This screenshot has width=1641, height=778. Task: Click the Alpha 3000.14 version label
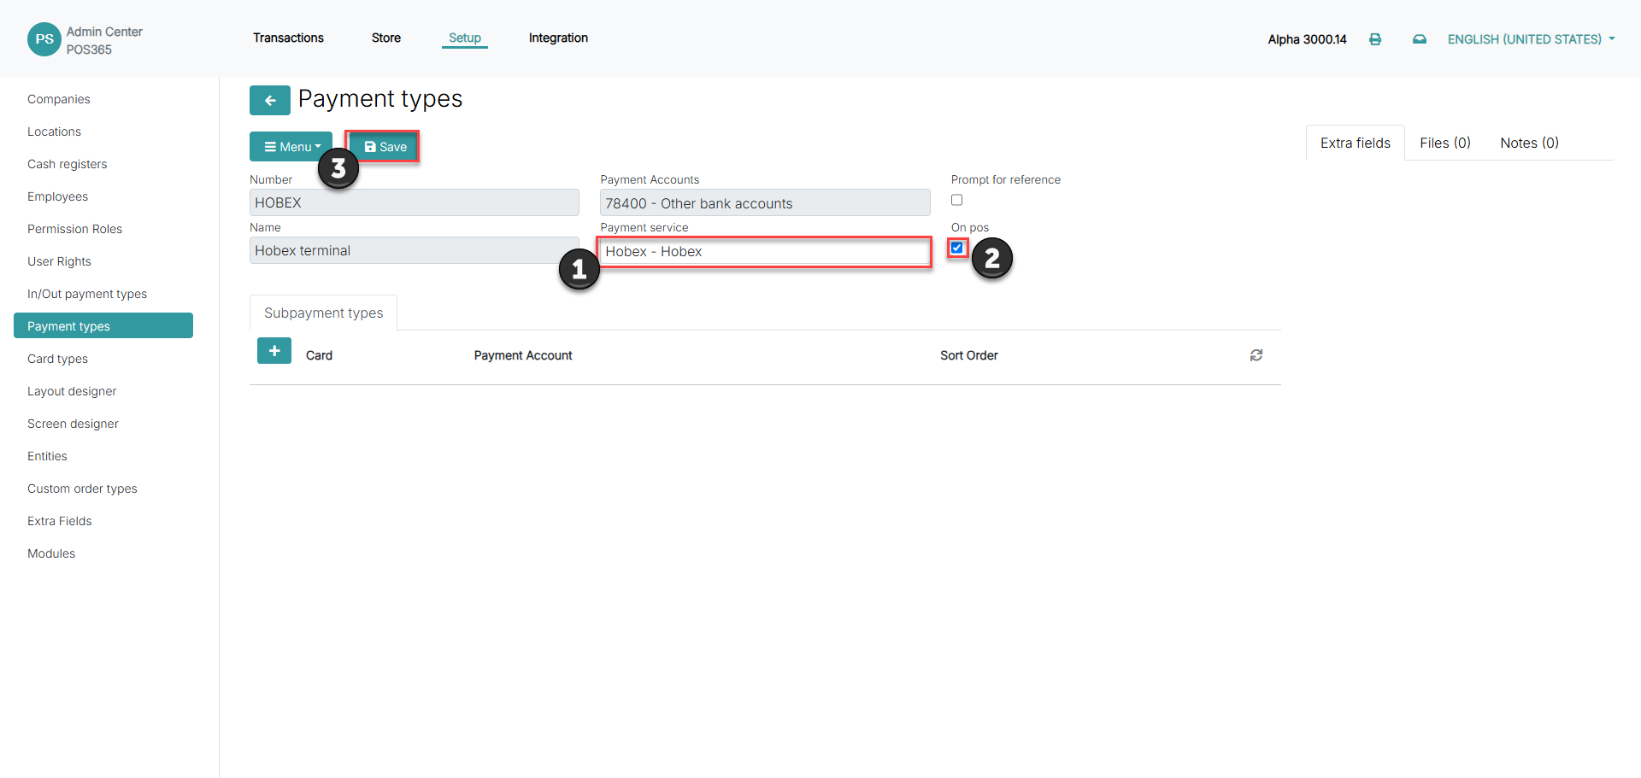[x=1307, y=39]
